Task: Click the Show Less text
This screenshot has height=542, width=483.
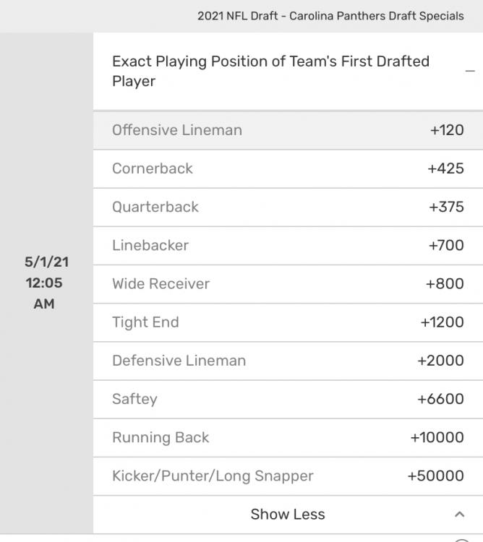Action: coord(288,515)
